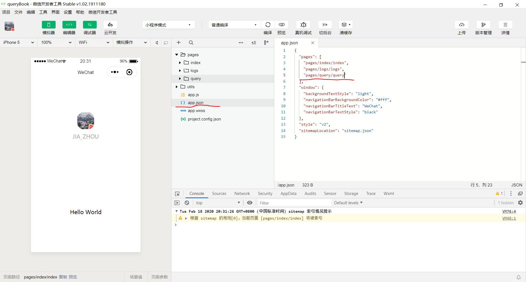This screenshot has height=282, width=526.
Task: Expand the query folder
Action: pyautogui.click(x=180, y=79)
